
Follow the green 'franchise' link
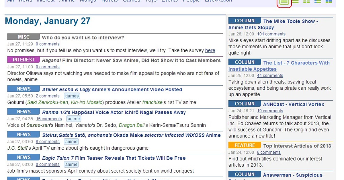pyautogui.click(x=152, y=102)
